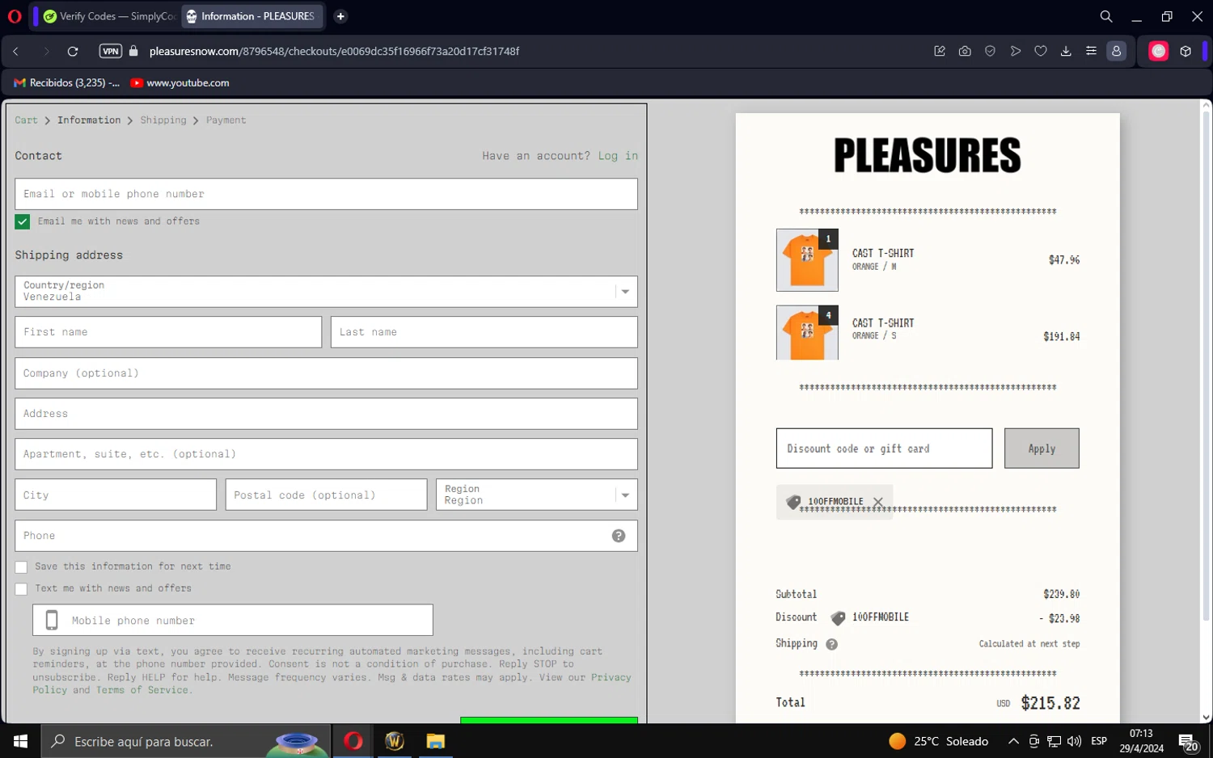The width and height of the screenshot is (1213, 758).
Task: Open www.youtube.com bookmark
Action: pyautogui.click(x=180, y=82)
